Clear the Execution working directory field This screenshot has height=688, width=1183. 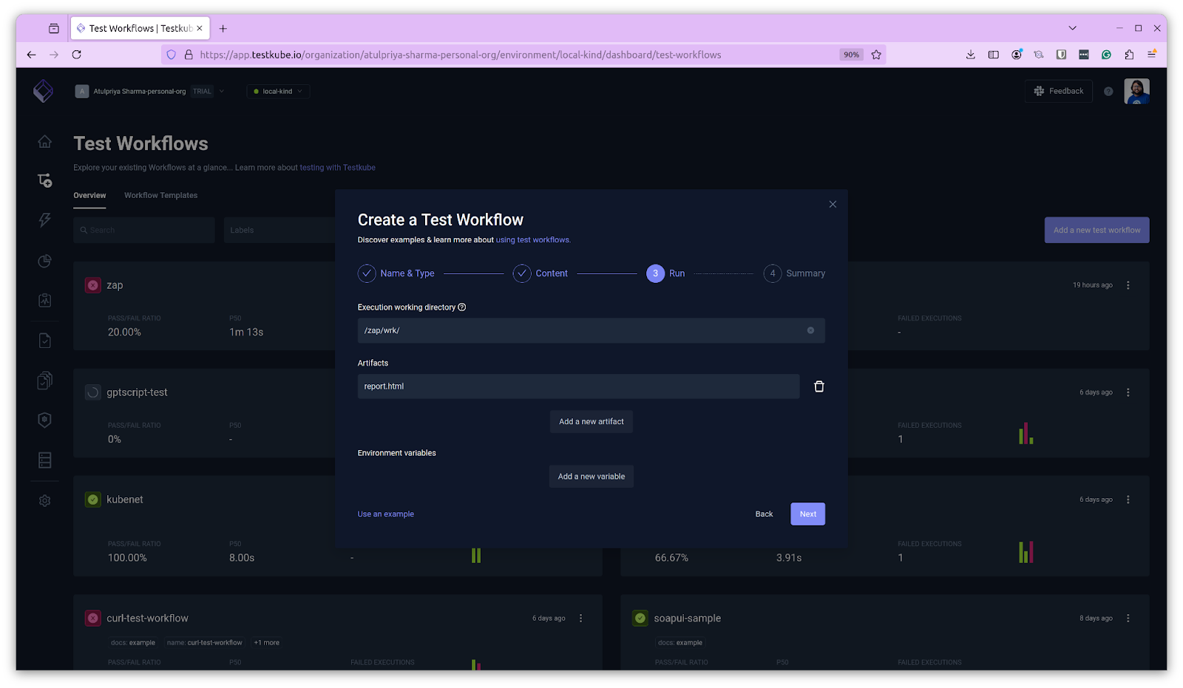810,330
